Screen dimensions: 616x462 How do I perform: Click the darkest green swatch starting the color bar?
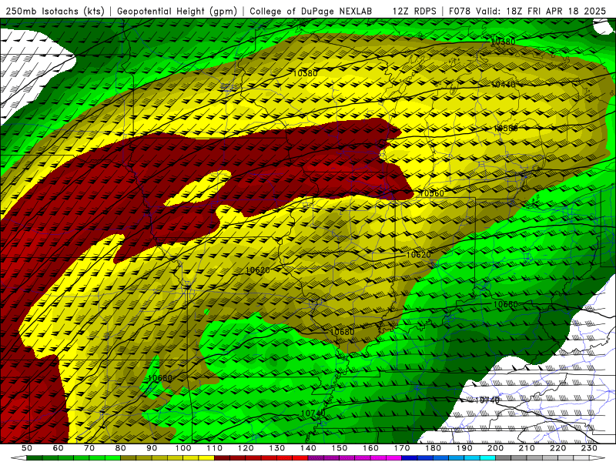coord(35,458)
